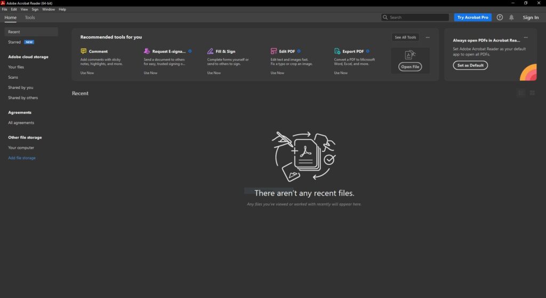Switch Recent files to grid view
The height and width of the screenshot is (298, 546).
pyautogui.click(x=533, y=93)
